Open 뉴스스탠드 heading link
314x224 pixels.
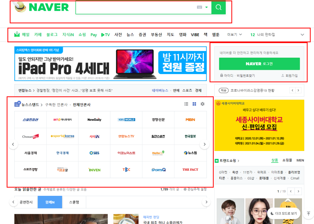(30, 105)
